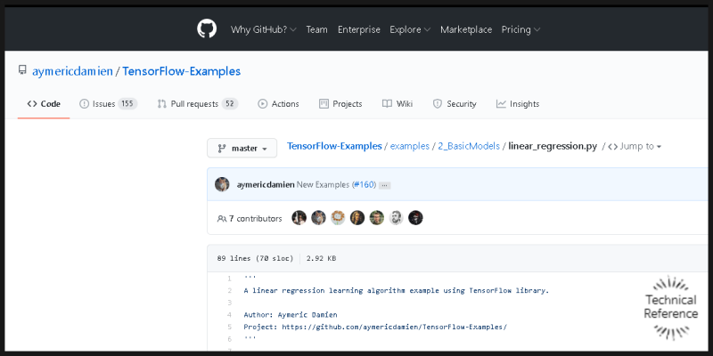Switch to the Issues tab
The width and height of the screenshot is (713, 356).
108,104
